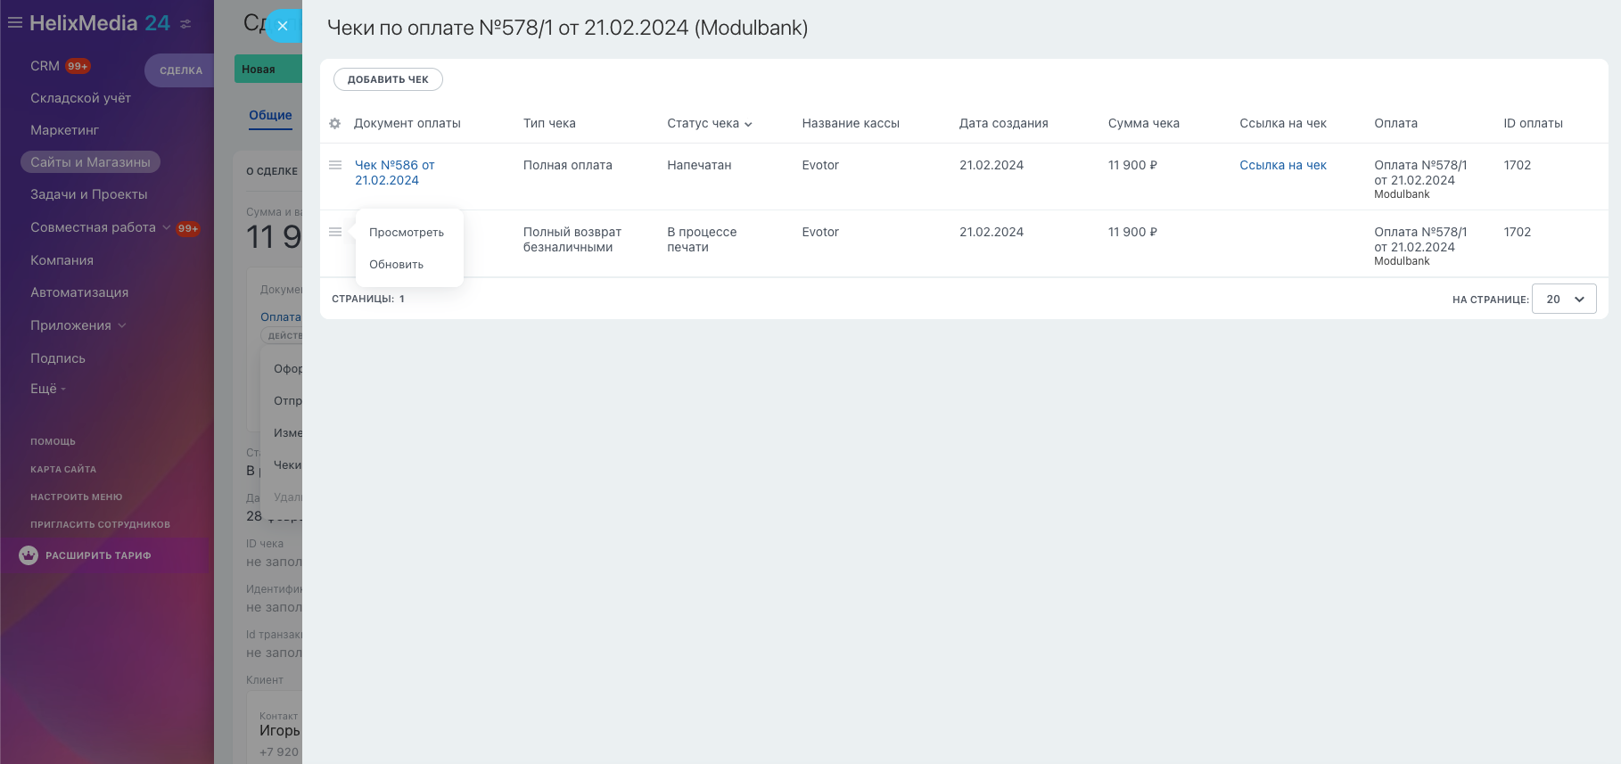
Task: Click Полный возврат безналичными cell
Action: 572,240
